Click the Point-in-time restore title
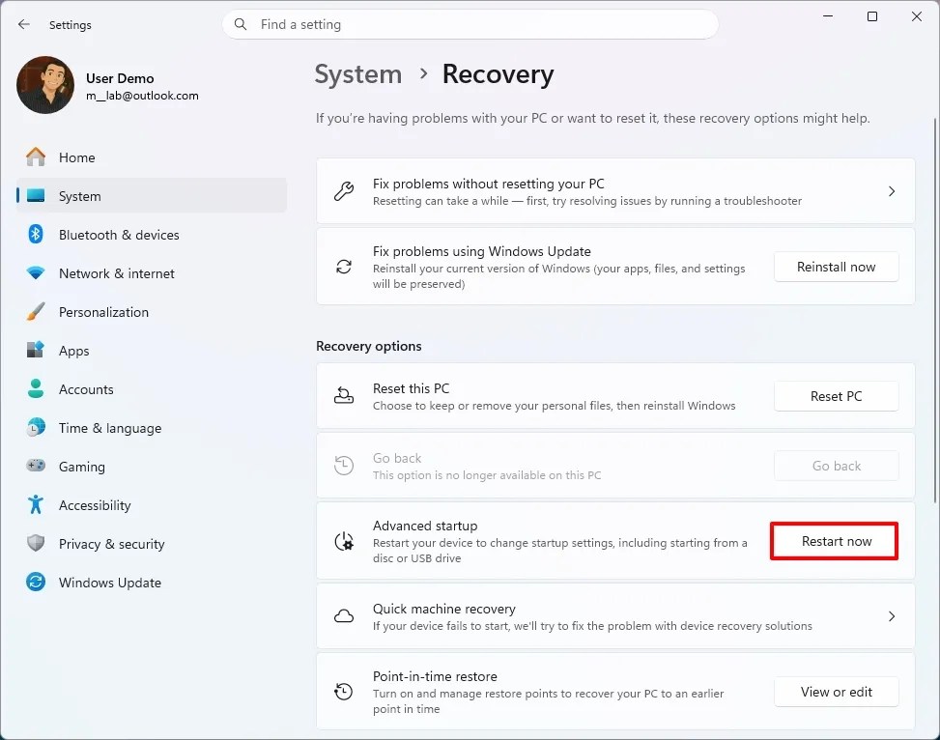 pos(435,676)
